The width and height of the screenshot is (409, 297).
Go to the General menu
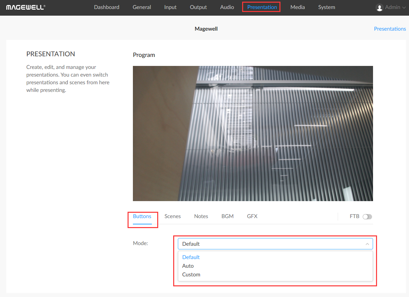(142, 7)
